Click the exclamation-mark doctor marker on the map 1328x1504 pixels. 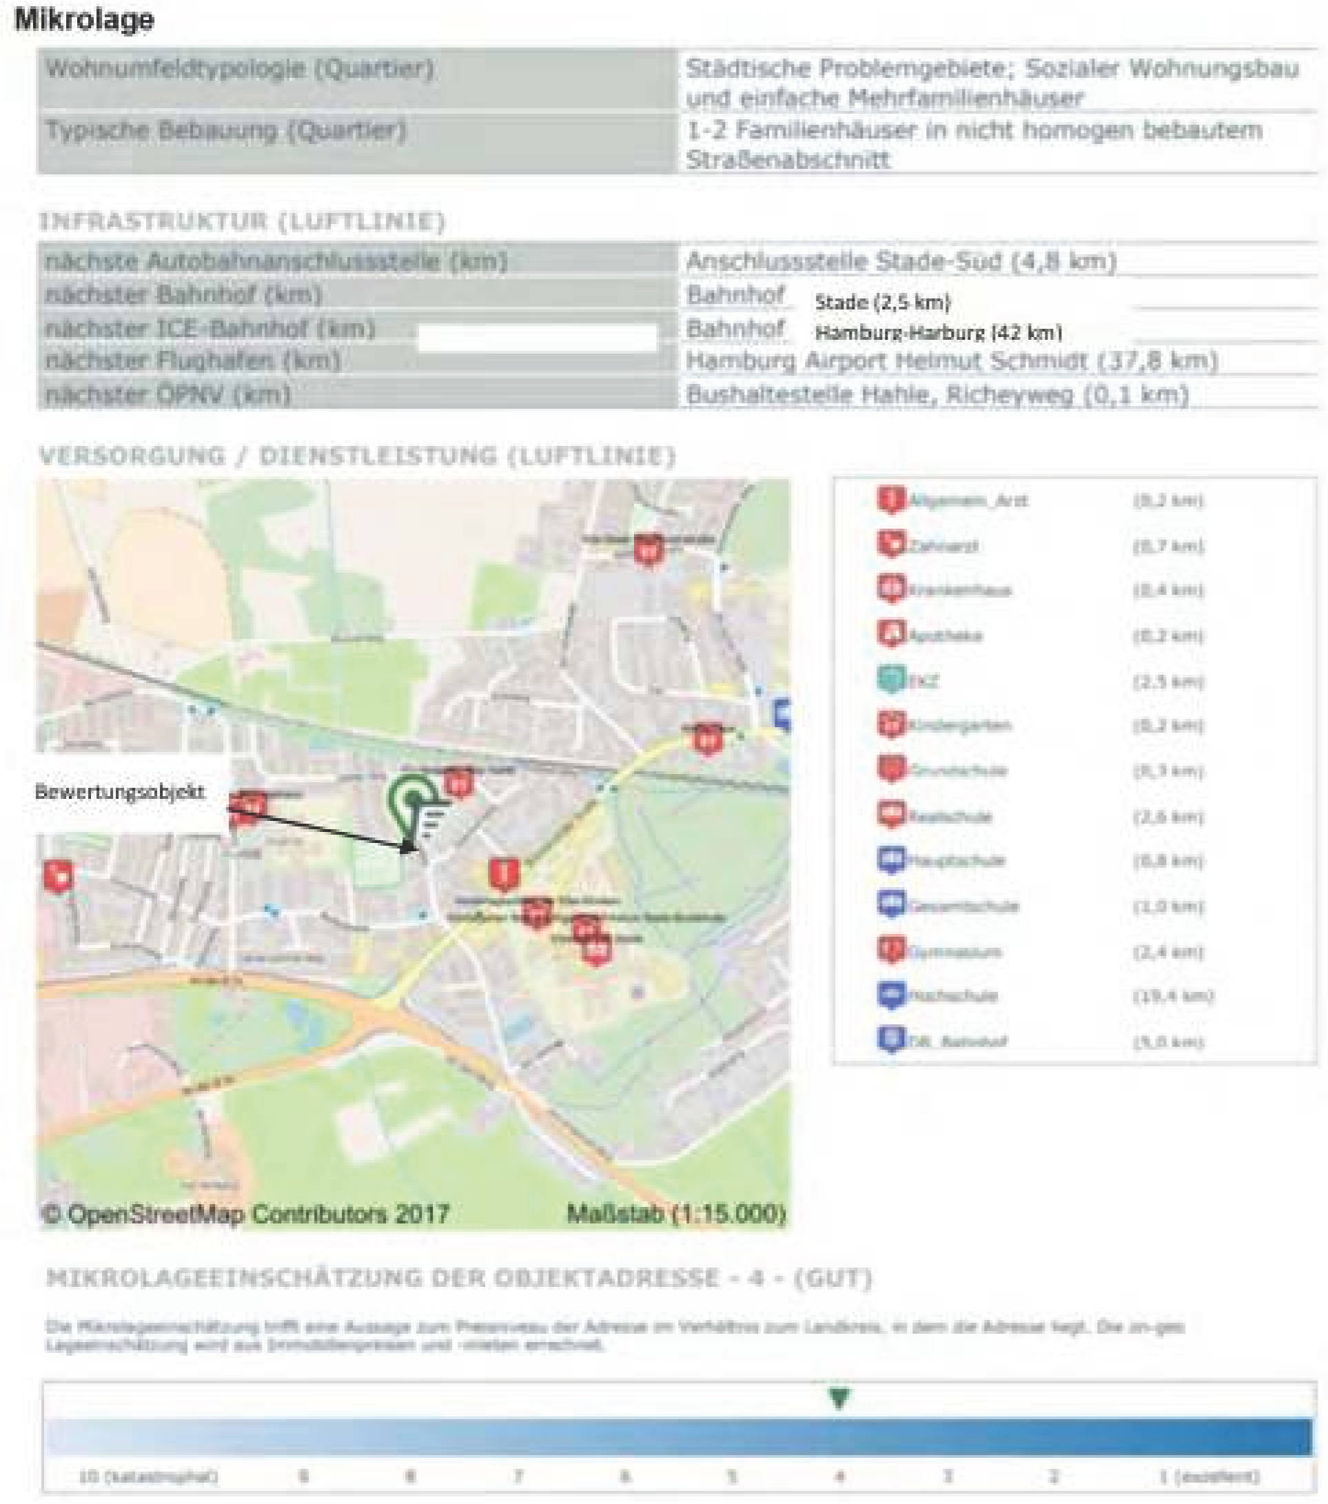pos(504,874)
